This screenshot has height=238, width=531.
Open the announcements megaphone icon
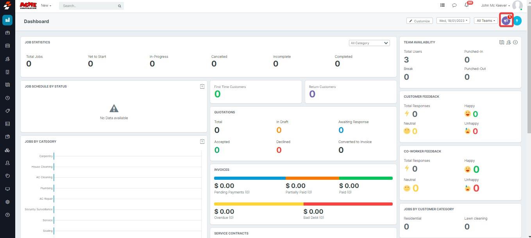tap(506, 21)
